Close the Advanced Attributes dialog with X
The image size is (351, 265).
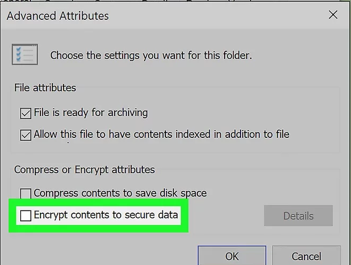[x=333, y=15]
